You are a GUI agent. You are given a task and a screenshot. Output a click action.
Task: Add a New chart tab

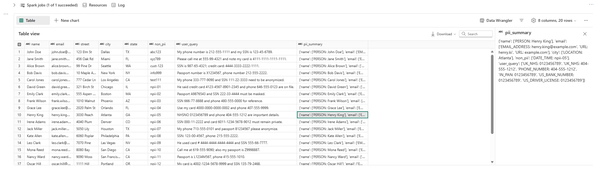(67, 20)
